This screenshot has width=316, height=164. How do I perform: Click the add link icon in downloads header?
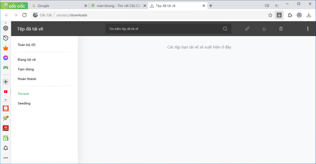247,29
